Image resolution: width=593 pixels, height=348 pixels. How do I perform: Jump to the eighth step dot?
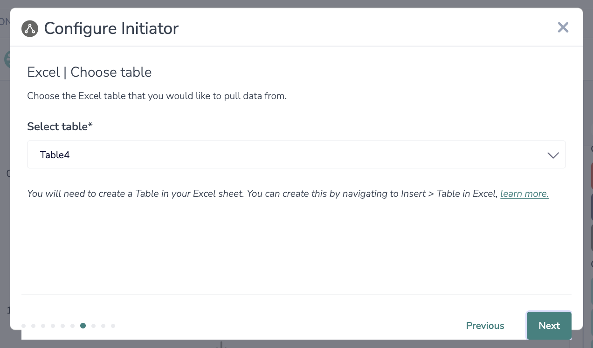click(93, 326)
